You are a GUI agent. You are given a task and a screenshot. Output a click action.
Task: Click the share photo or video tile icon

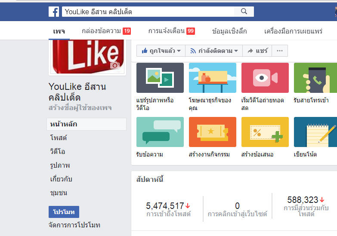(x=160, y=78)
